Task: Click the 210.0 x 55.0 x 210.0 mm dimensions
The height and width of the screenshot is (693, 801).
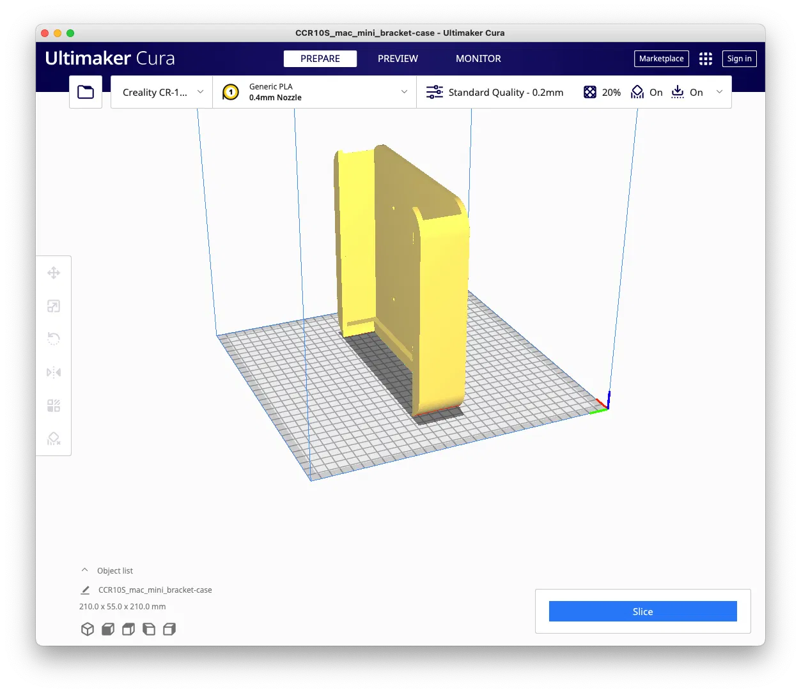Action: click(122, 607)
